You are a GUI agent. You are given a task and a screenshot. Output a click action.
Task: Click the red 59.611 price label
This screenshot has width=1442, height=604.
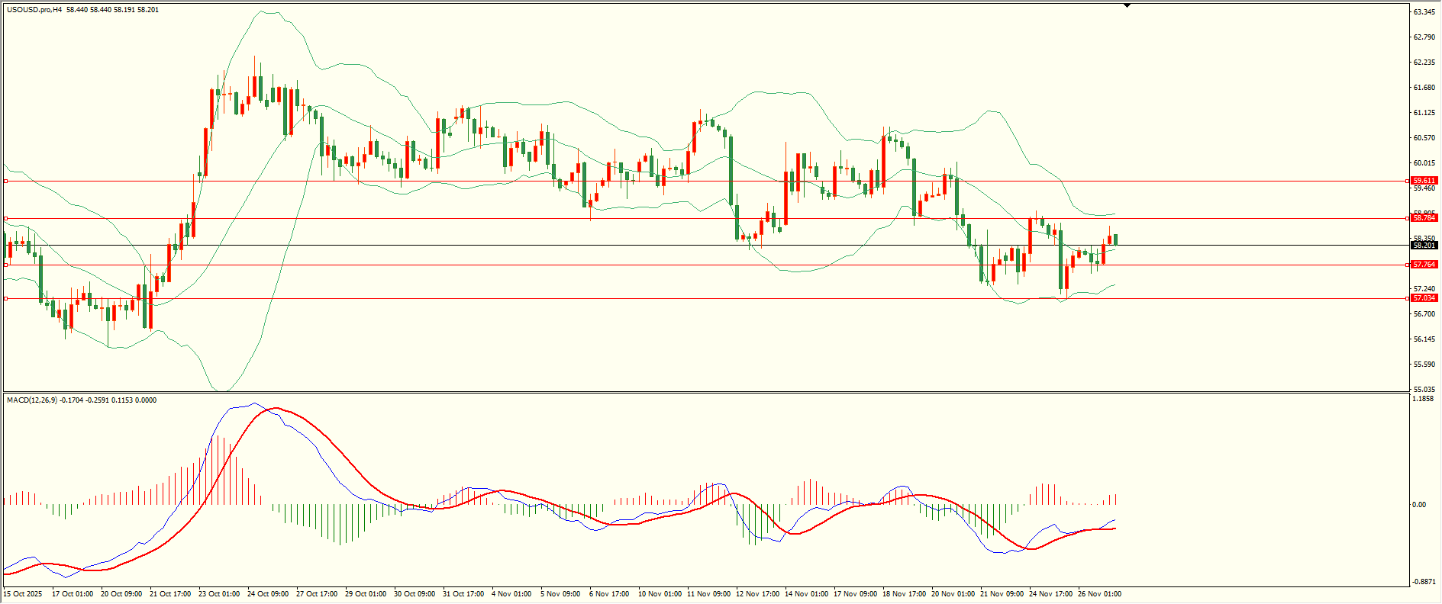(x=1424, y=181)
